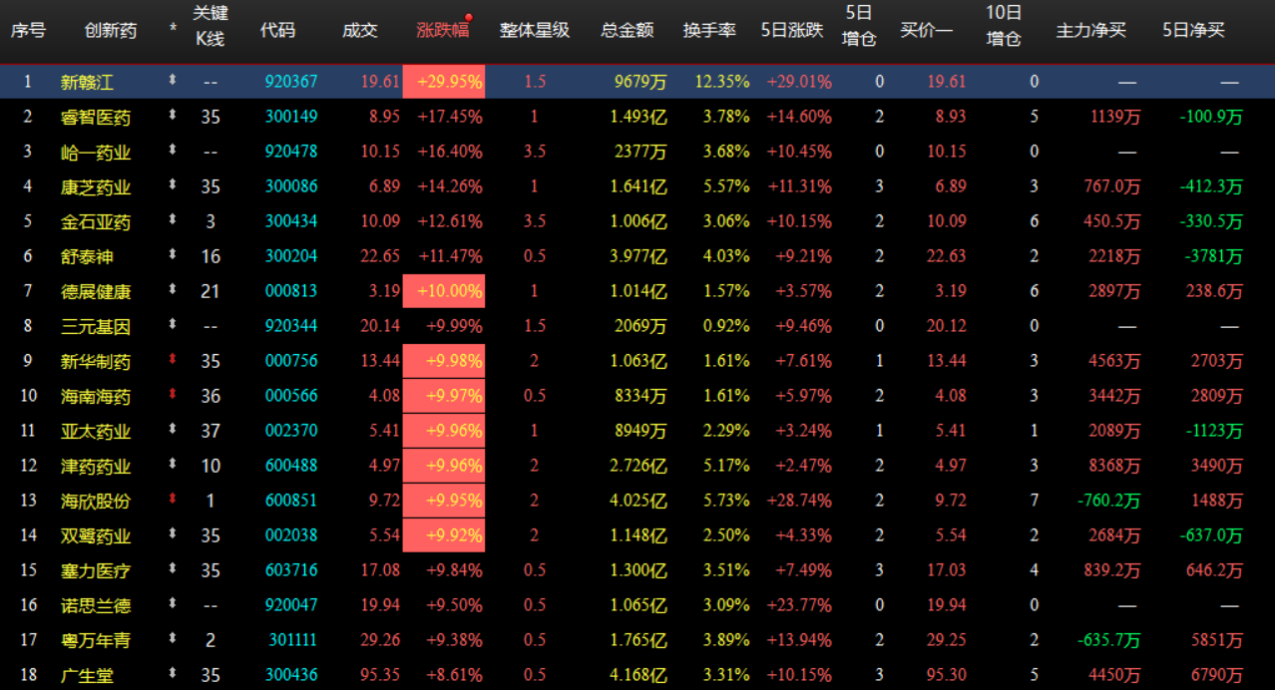Click the 8368万 main net buy cell
This screenshot has height=690, width=1275.
point(1113,466)
